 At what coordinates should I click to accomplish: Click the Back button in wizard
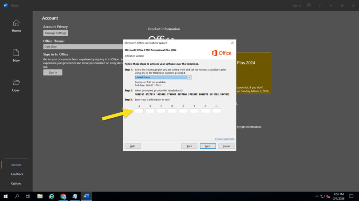pyautogui.click(x=189, y=146)
